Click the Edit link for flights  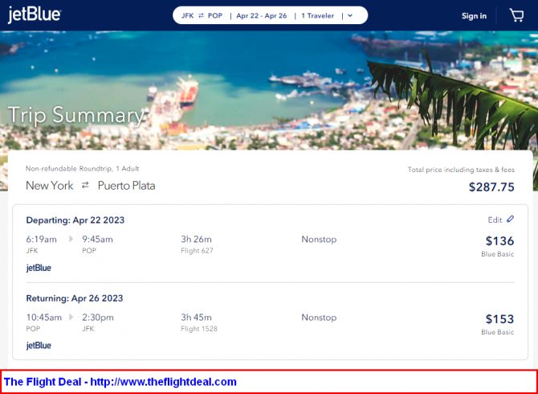pyautogui.click(x=495, y=220)
